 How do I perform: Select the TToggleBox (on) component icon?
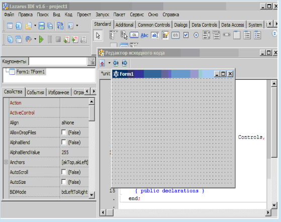pos(175,35)
